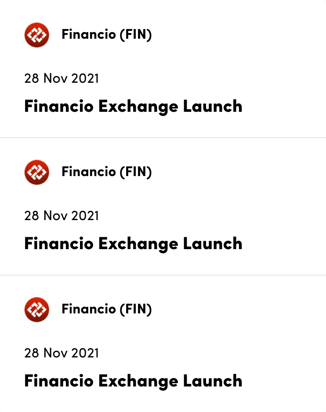This screenshot has width=326, height=412.
Task: Open the Financio (FIN) name in the middle card
Action: point(106,172)
